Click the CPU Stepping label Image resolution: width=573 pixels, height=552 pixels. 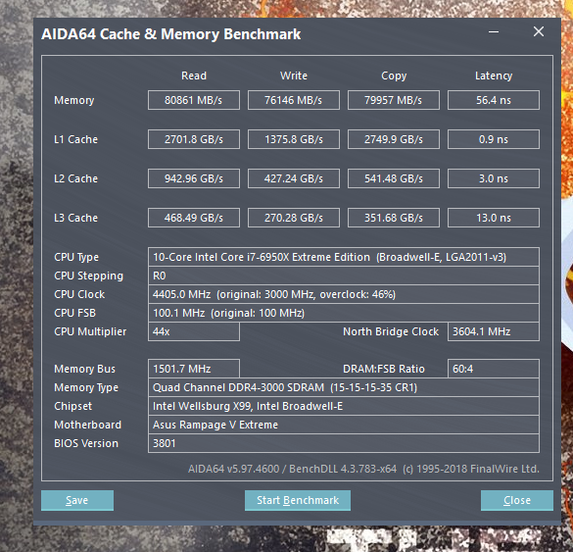coord(88,276)
